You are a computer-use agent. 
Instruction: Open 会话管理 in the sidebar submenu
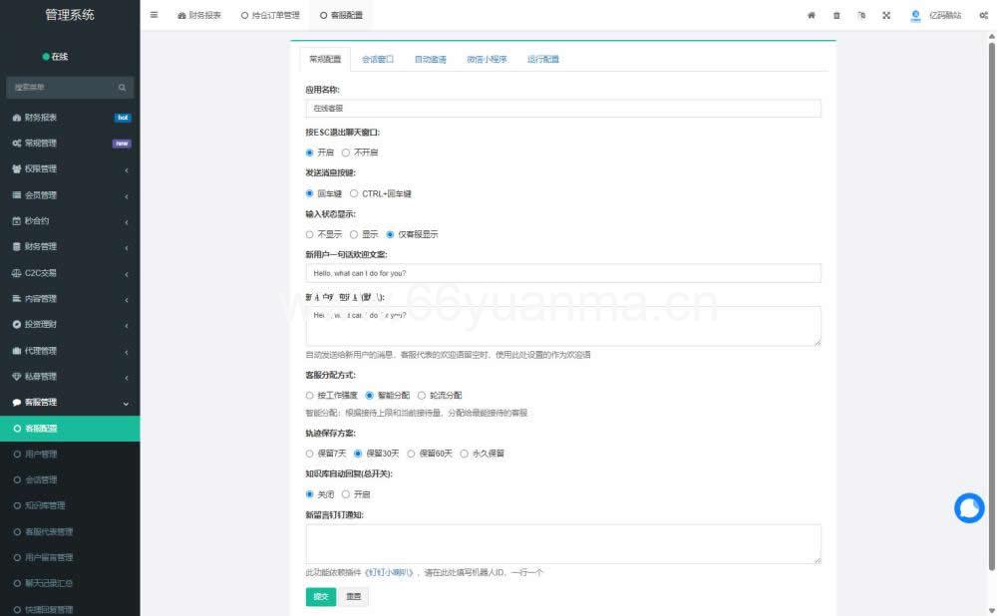coord(41,480)
